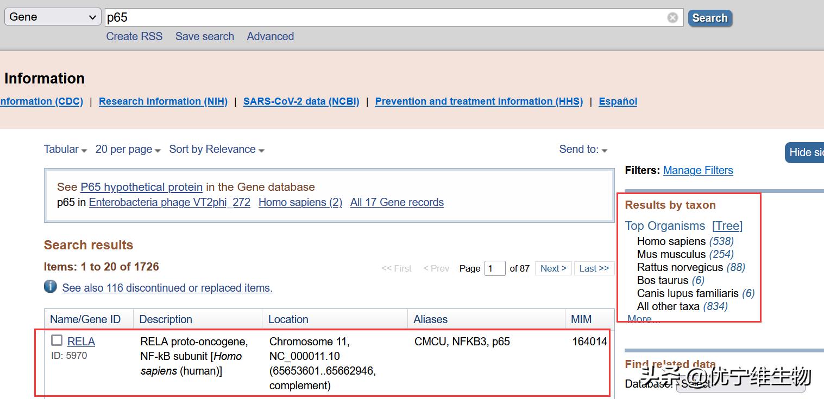
Task: Open the Advanced search link
Action: click(x=270, y=36)
